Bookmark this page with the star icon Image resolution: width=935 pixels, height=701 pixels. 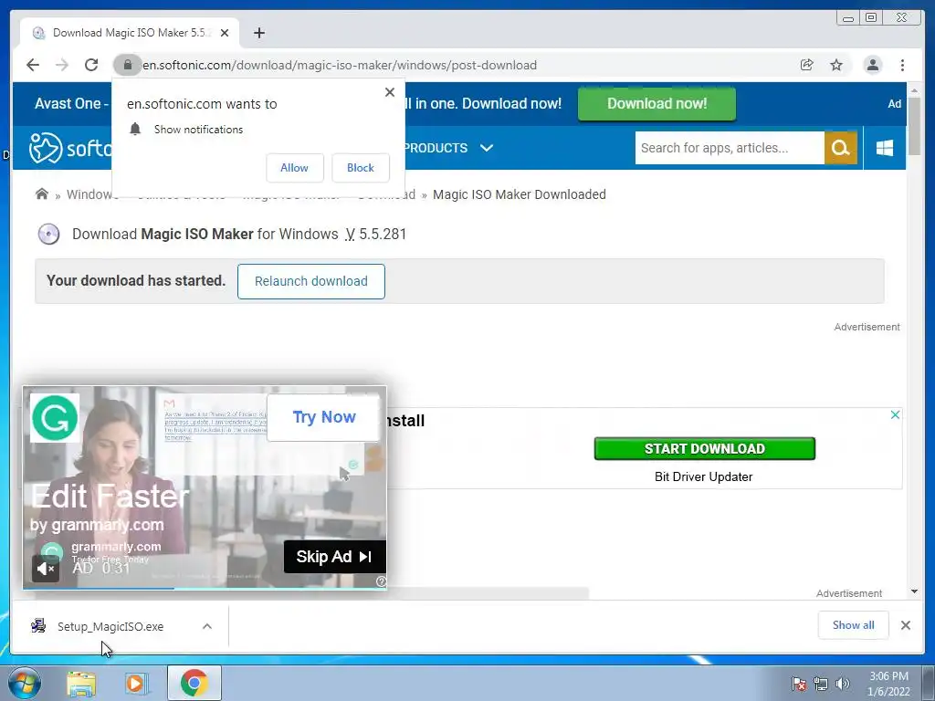pyautogui.click(x=836, y=65)
